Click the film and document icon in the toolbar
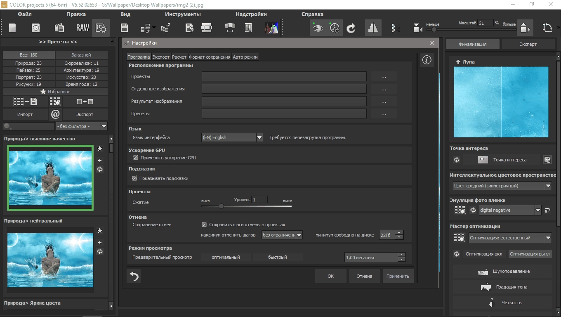Viewport: 561px width, 317px height. click(x=59, y=28)
